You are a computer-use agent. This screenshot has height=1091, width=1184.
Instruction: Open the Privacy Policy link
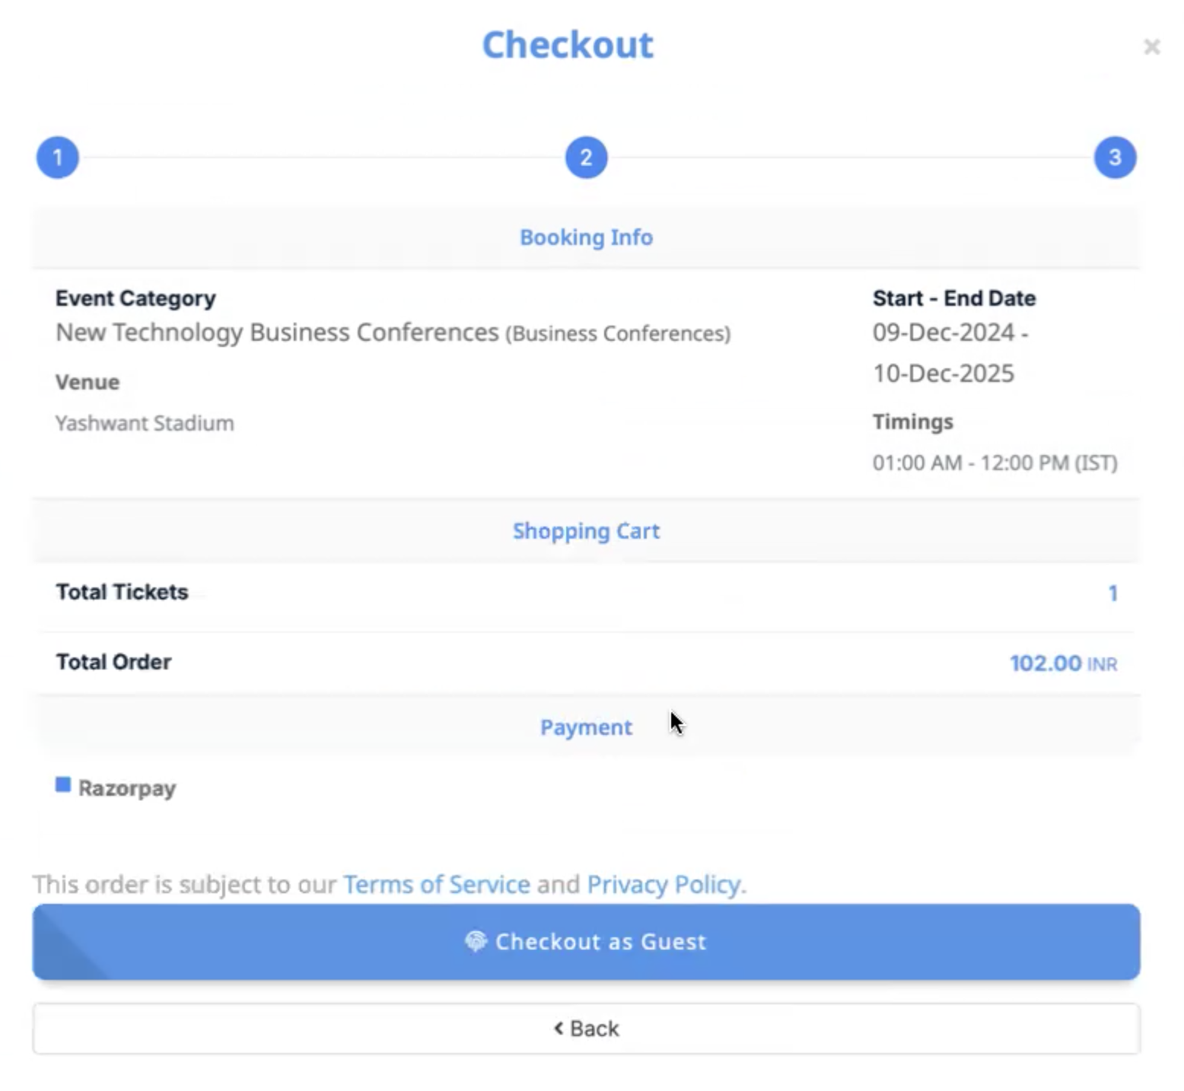[x=664, y=884]
